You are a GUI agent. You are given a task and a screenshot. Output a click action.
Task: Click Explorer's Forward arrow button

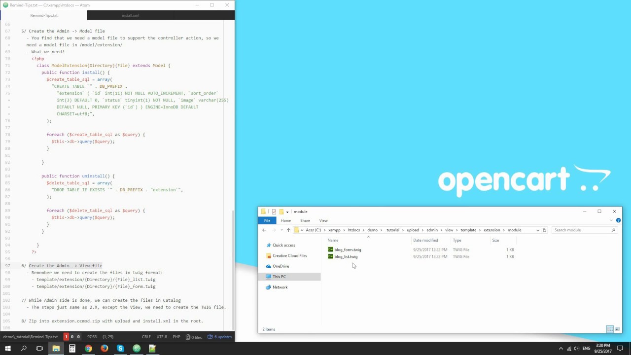(274, 230)
